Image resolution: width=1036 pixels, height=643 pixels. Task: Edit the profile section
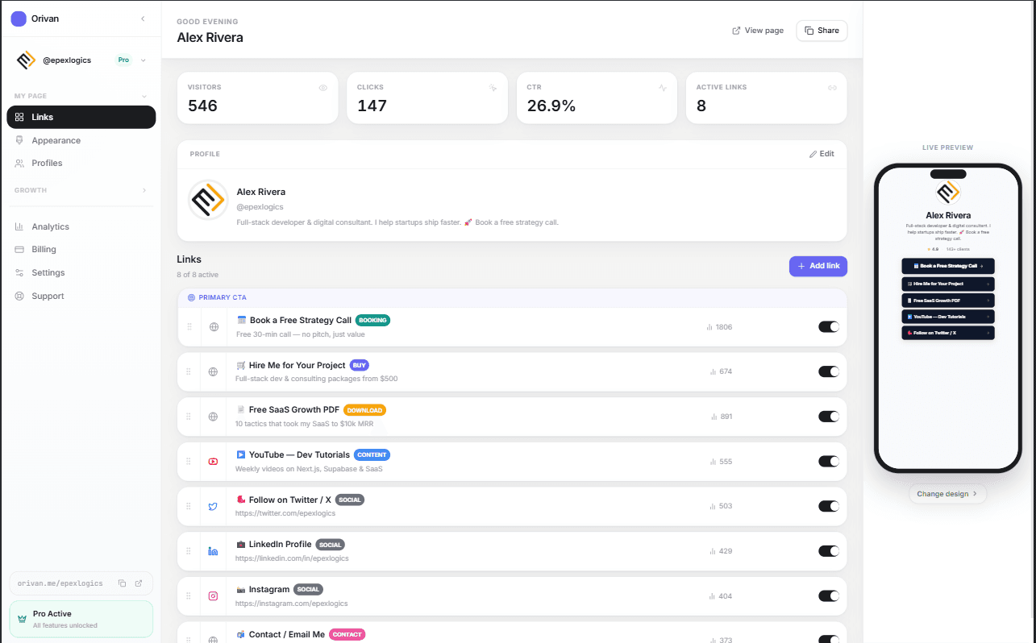click(x=822, y=154)
